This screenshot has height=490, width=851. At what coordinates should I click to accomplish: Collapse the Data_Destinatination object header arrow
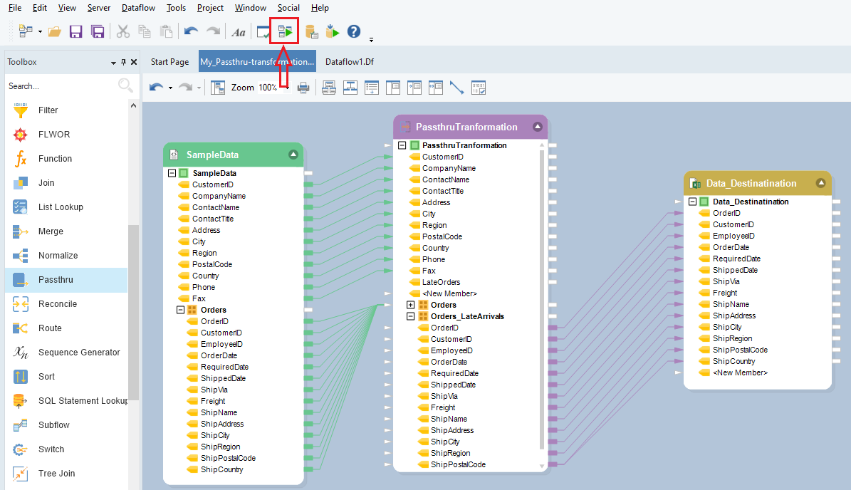(820, 183)
